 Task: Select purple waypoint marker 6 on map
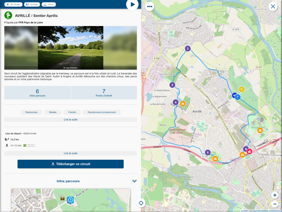pyautogui.click(x=245, y=149)
